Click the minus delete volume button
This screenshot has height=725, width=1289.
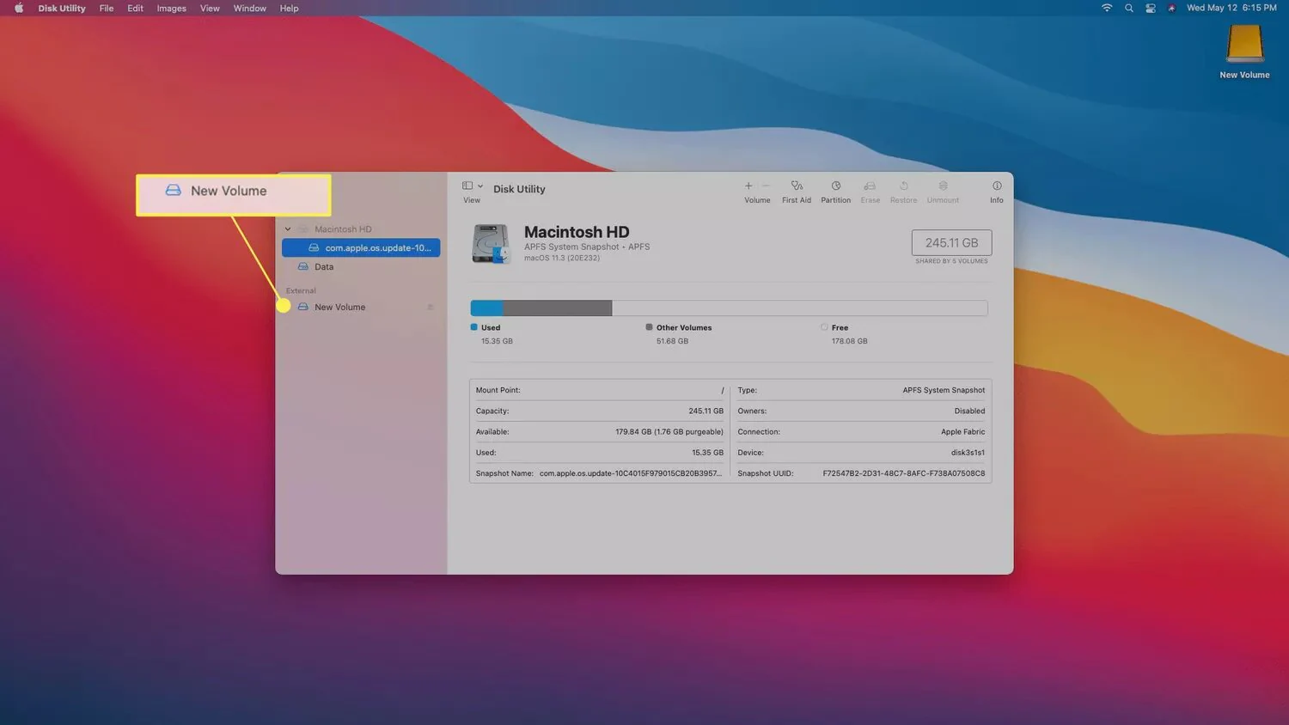pyautogui.click(x=766, y=186)
